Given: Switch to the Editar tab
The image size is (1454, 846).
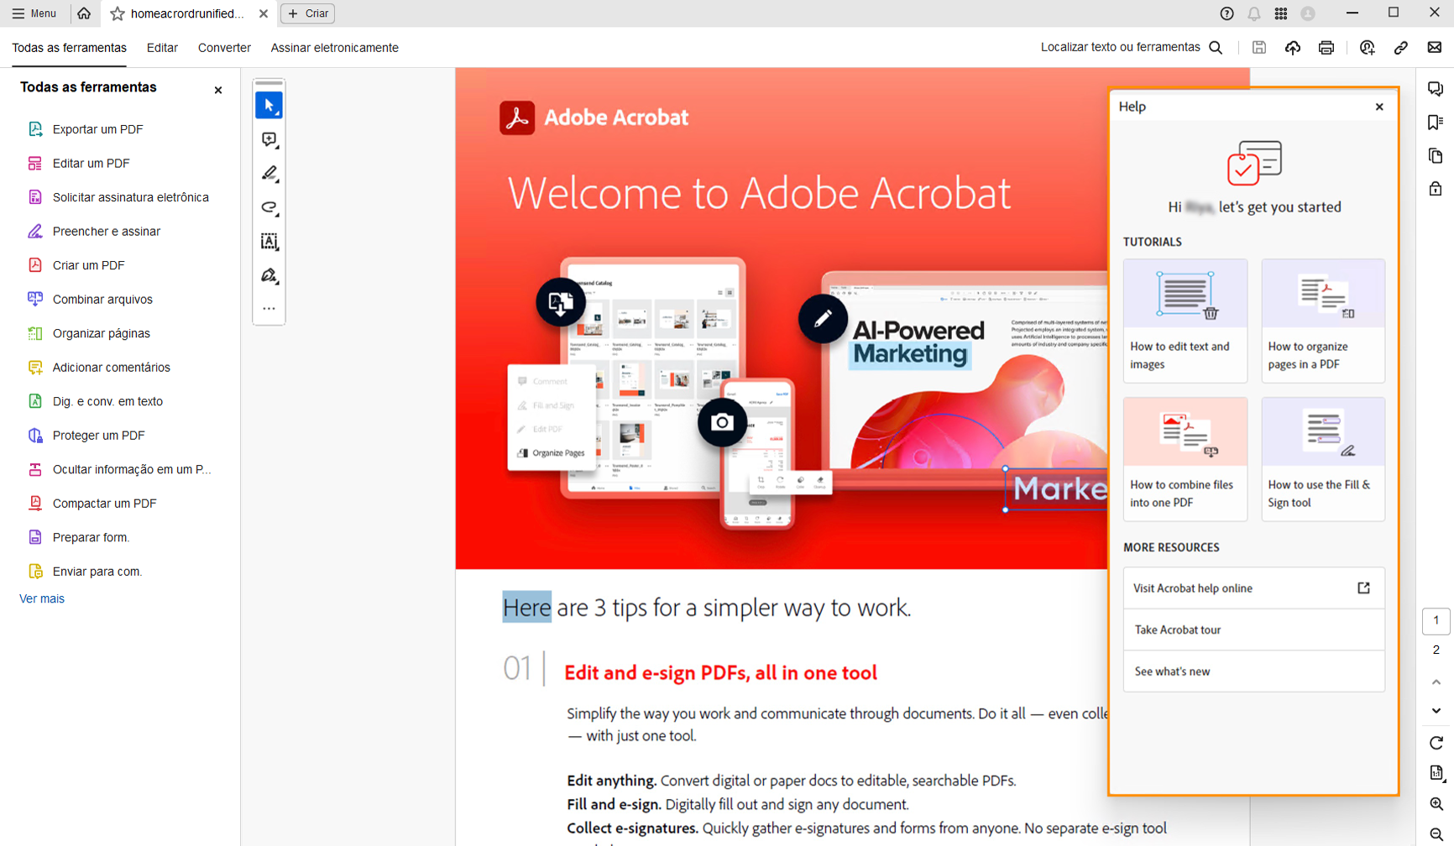Looking at the screenshot, I should 162,48.
